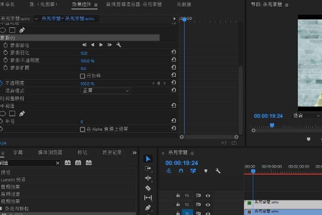Track mask forward play button
Viewport: 322px width, 215px height.
click(x=101, y=45)
